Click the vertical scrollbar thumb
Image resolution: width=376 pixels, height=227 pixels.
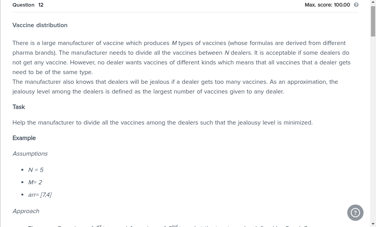(x=373, y=21)
